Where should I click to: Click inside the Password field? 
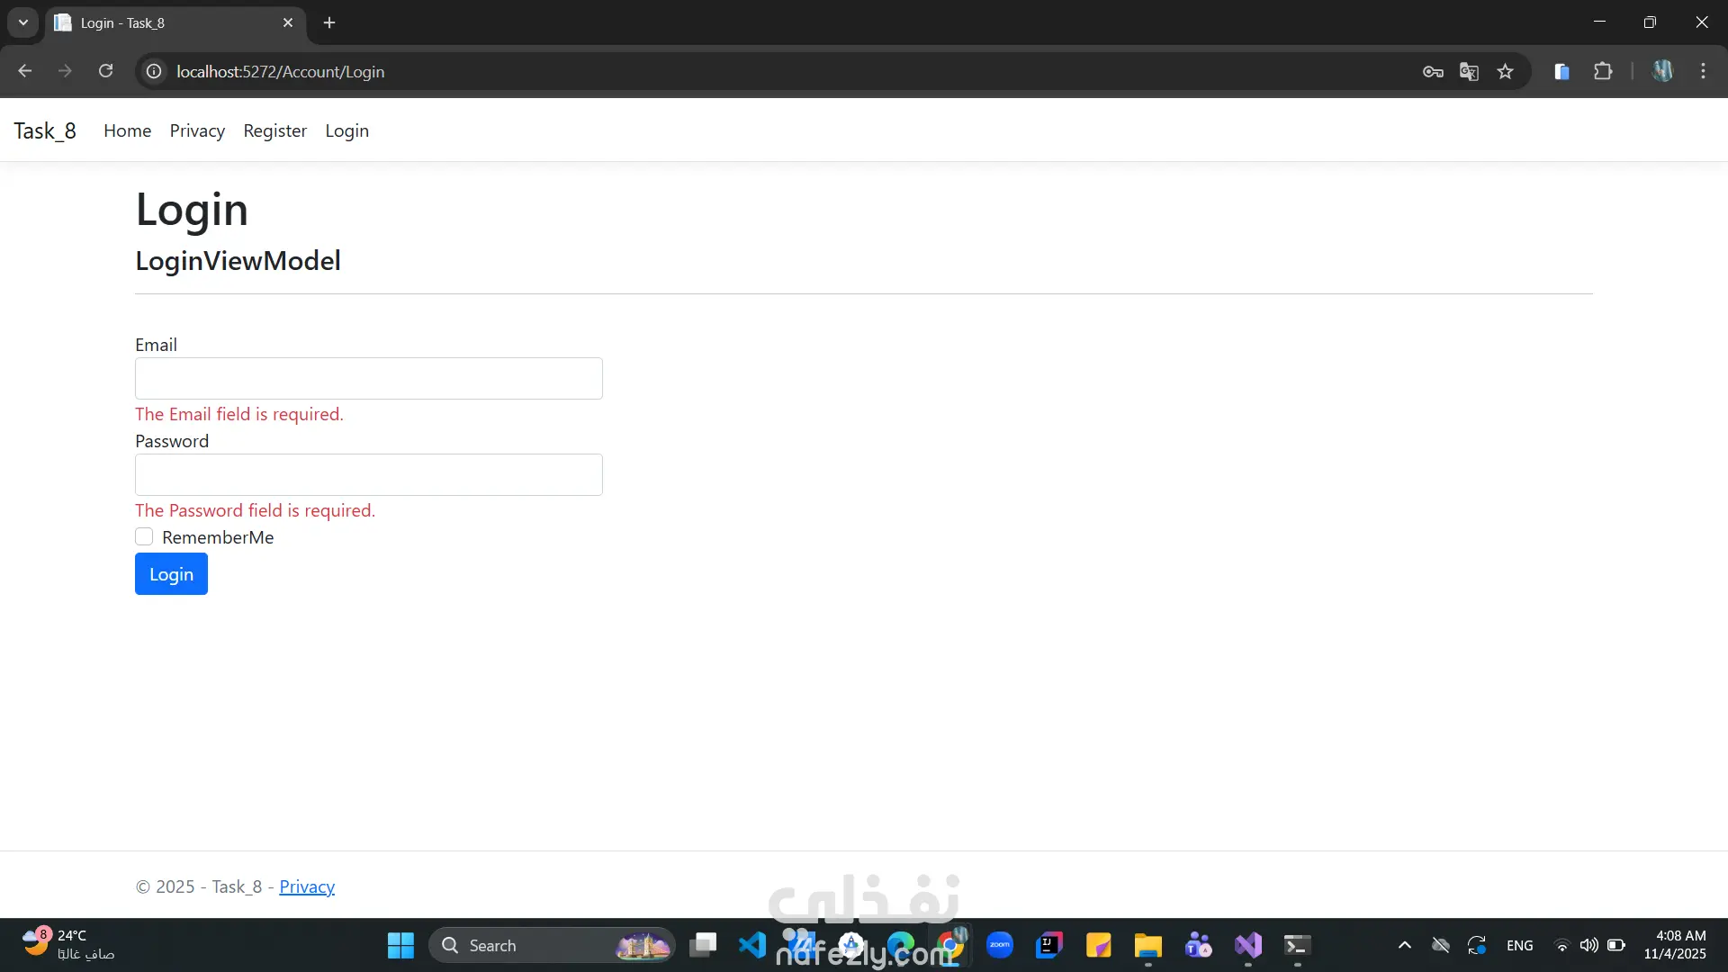pyautogui.click(x=368, y=474)
